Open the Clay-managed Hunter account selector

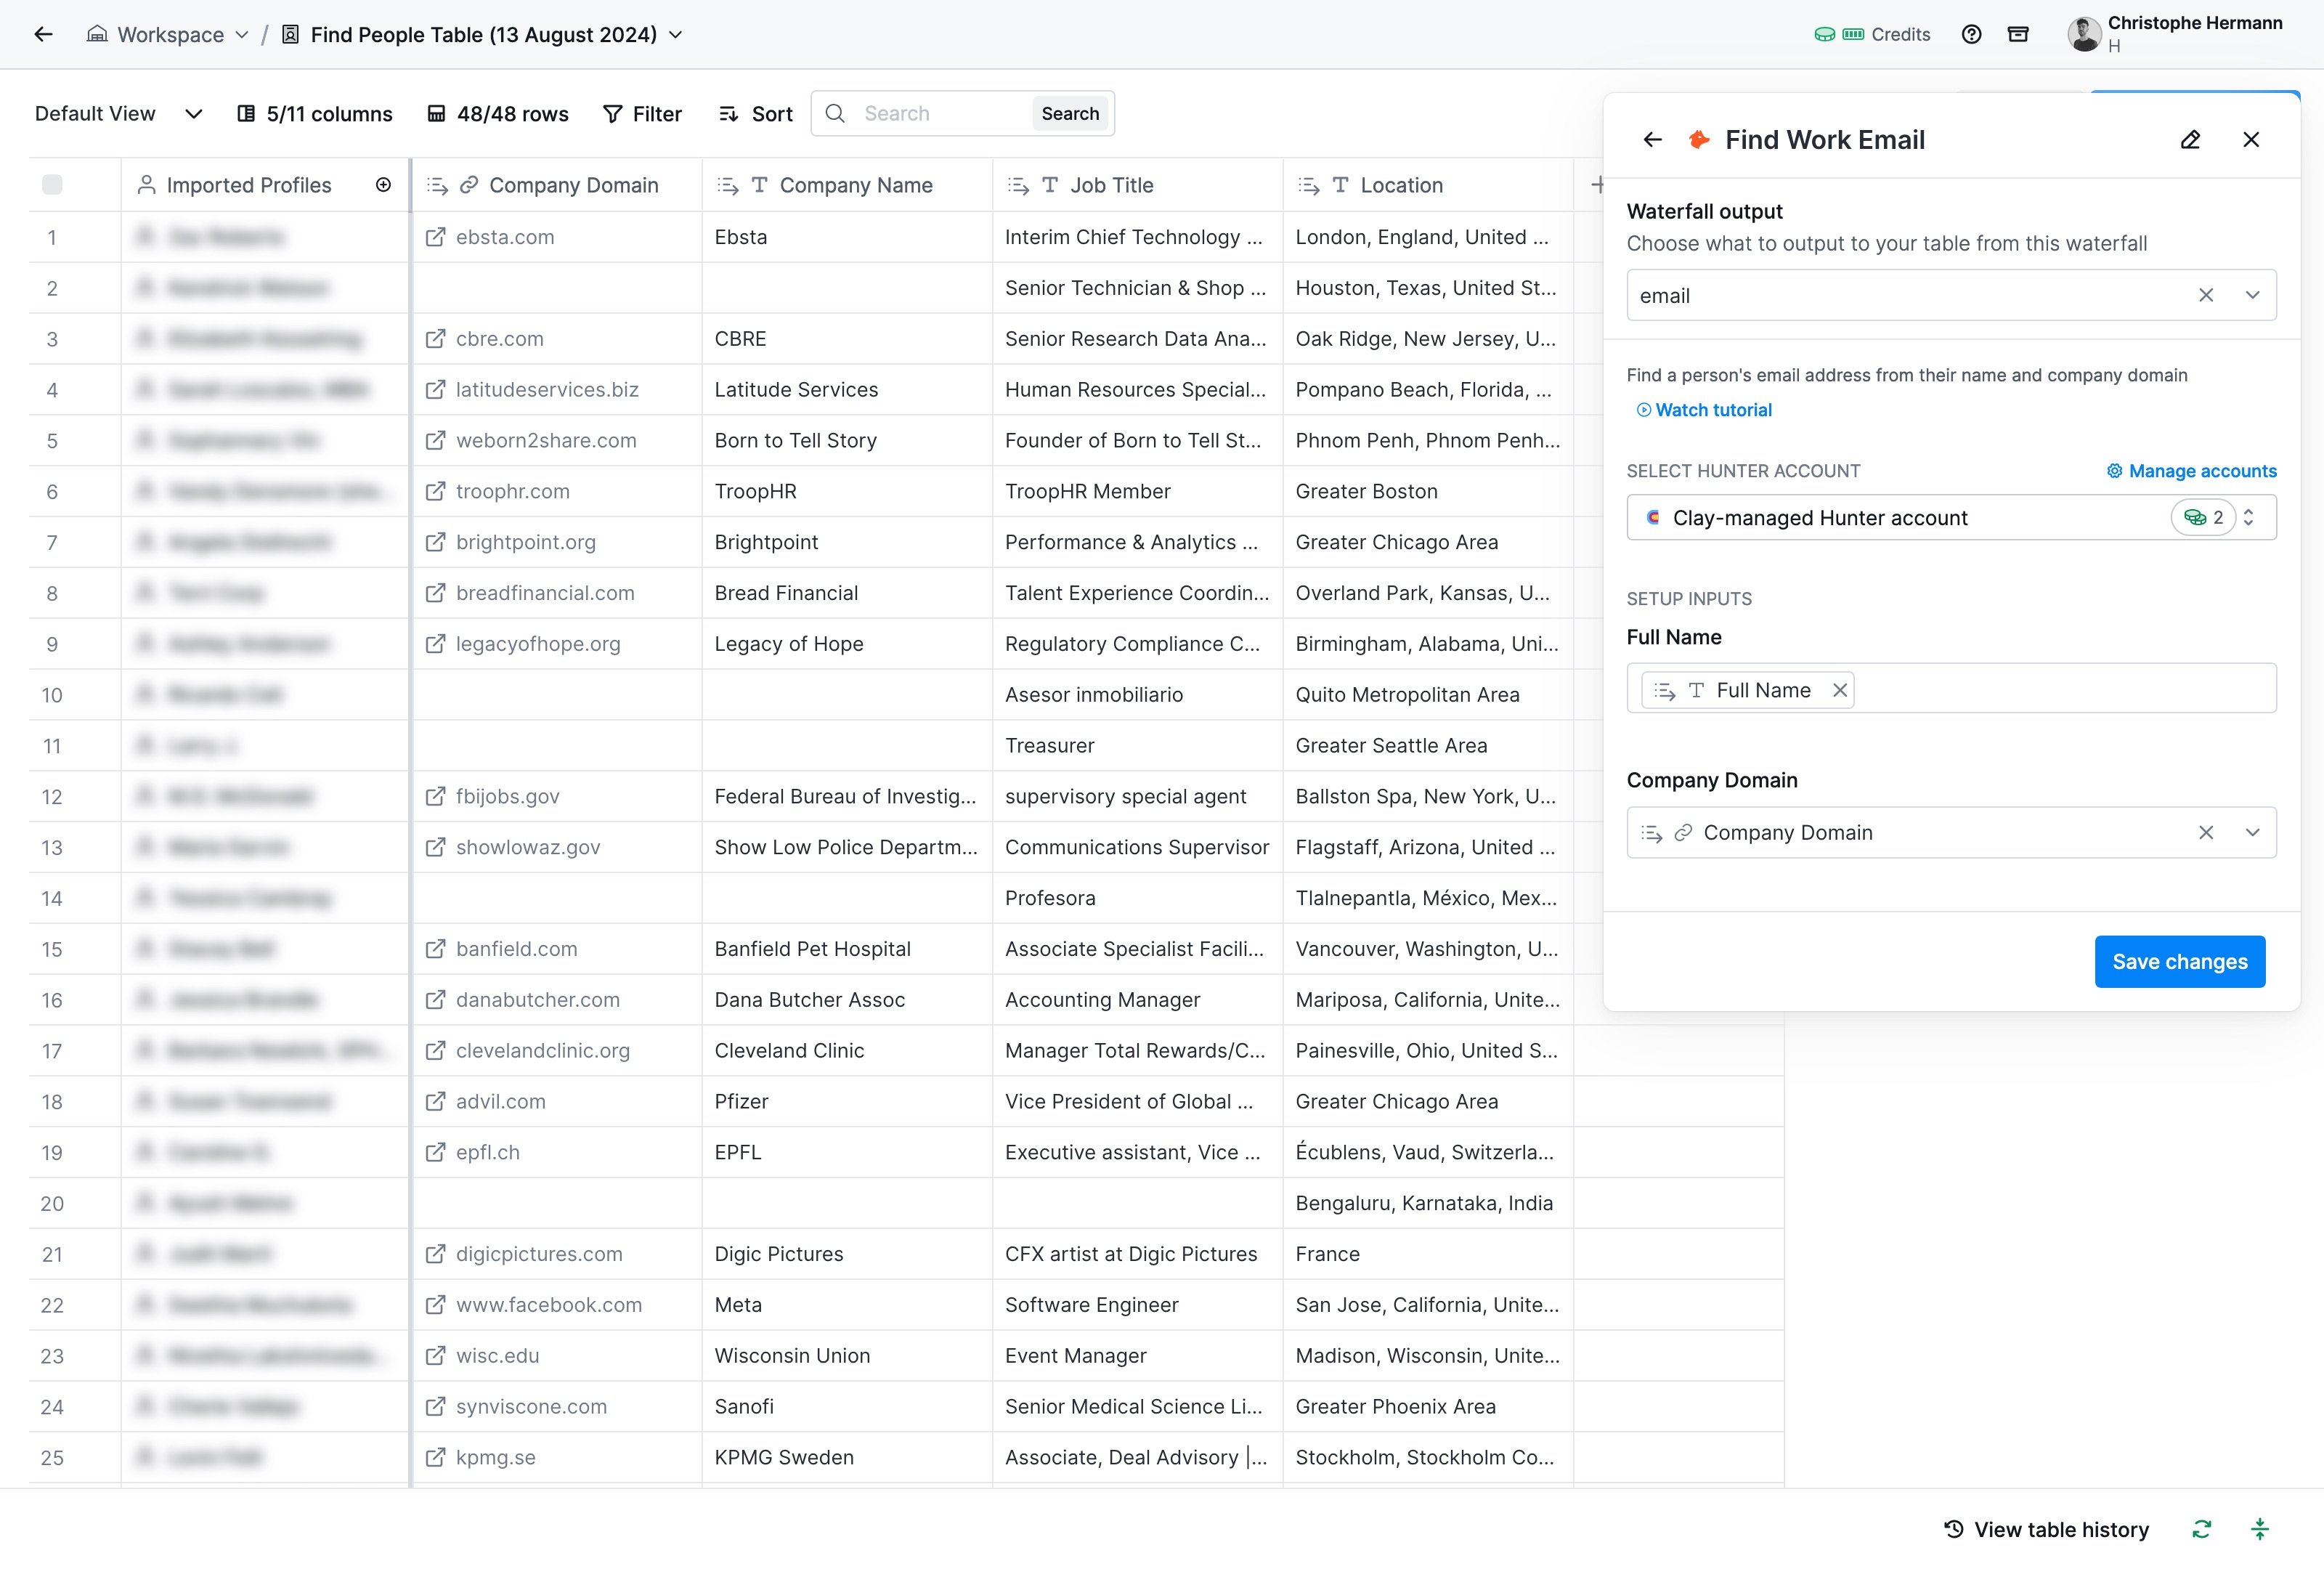coord(1951,518)
